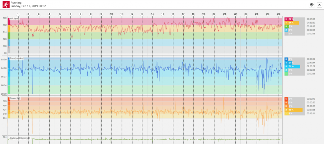Image resolution: width=324 pixels, height=144 pixels.
Task: Select power zone 5 red swatch
Action: 286,99
